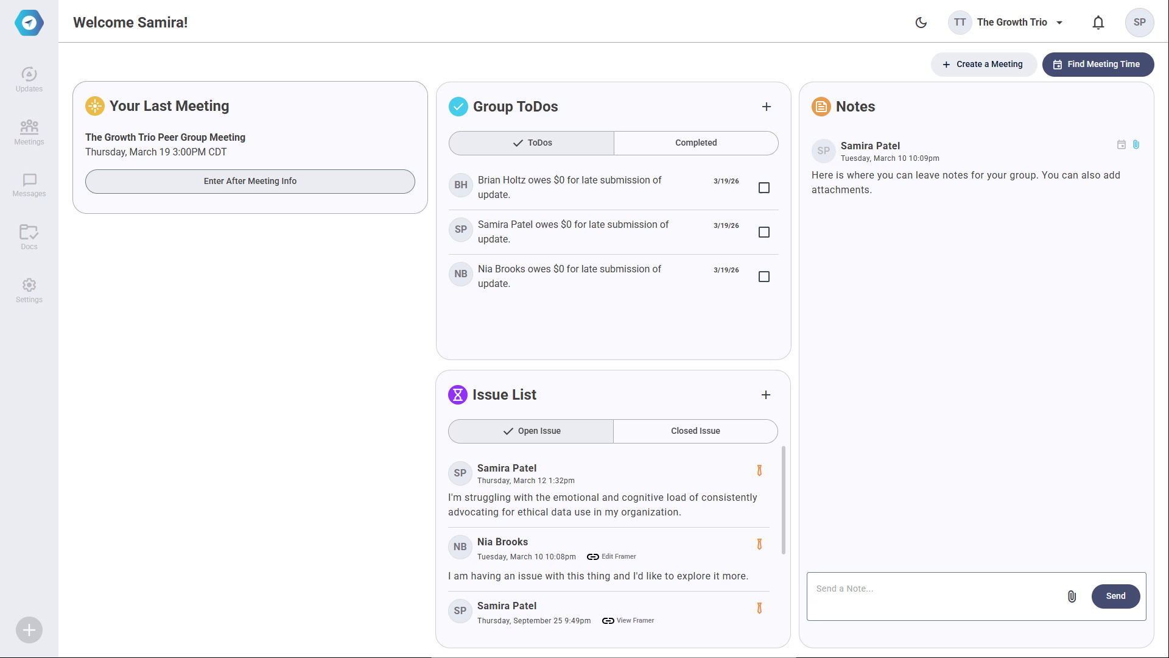Go to Meetings sidebar icon

click(29, 132)
